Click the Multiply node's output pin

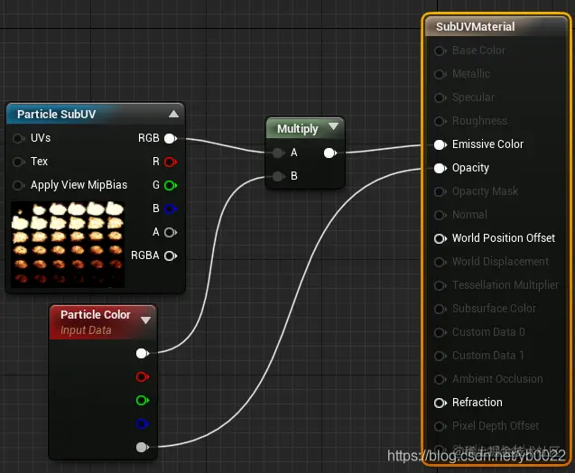click(330, 153)
